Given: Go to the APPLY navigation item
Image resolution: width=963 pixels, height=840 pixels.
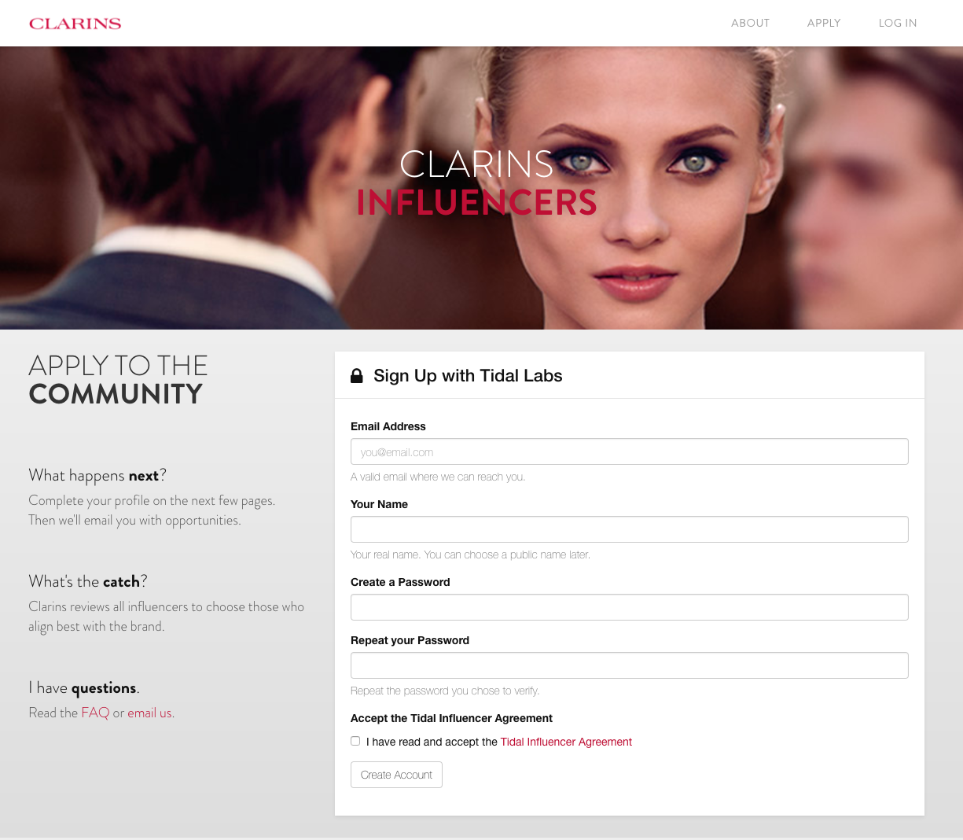Looking at the screenshot, I should (x=824, y=23).
